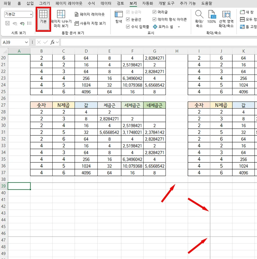Toggle the 눈금선 gridlines checkbox
The height and width of the screenshot is (259, 257).
[x=128, y=19]
